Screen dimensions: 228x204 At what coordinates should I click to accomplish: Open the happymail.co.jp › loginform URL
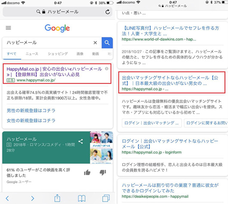(151, 152)
